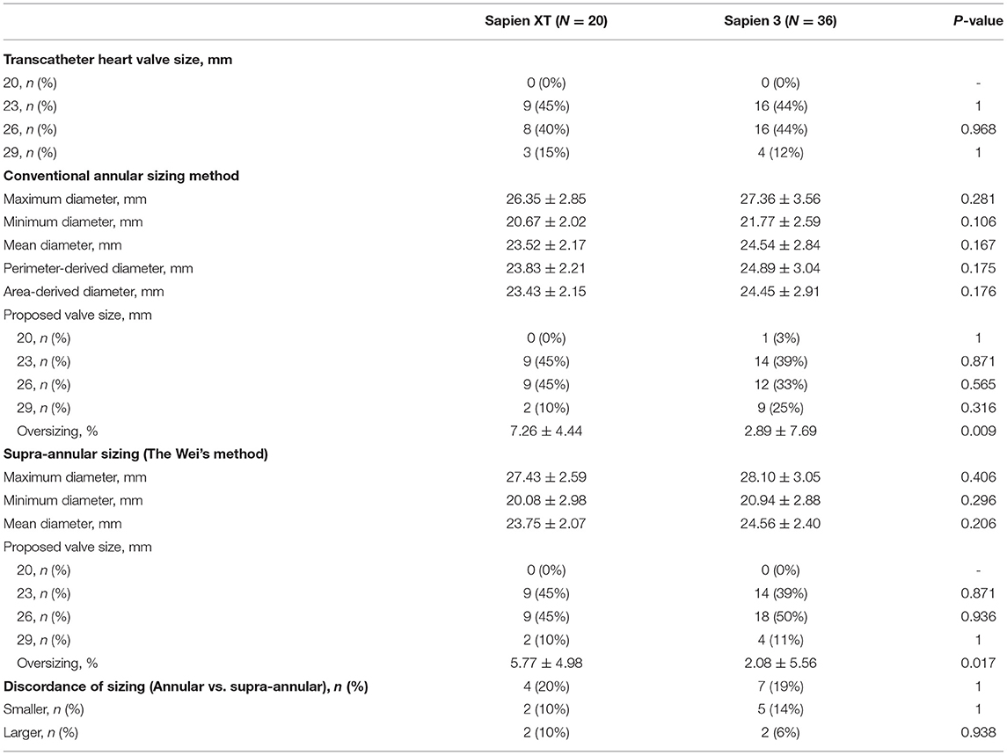1007x755 pixels.
Task: Select the Conventional annular sizing method heading
Action: (x=121, y=176)
